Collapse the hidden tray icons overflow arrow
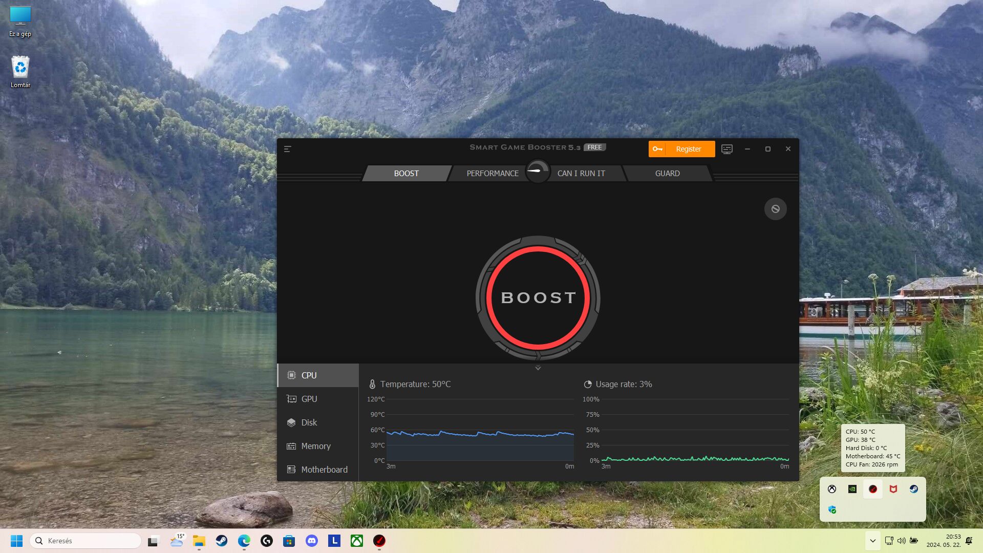Viewport: 983px width, 553px height. 872,541
